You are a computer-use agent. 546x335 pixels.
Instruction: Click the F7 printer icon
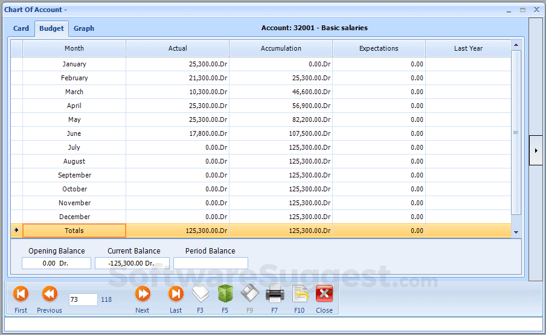[275, 294]
